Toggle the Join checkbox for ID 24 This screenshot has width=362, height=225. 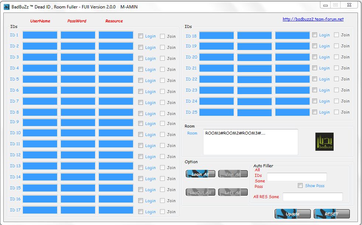pos(336,101)
